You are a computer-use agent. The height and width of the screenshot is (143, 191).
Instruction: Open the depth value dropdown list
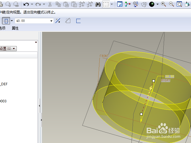(x=52, y=21)
